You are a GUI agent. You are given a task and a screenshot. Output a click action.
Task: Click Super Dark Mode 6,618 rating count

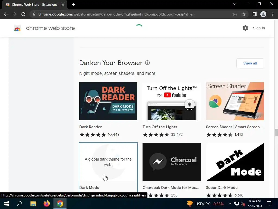[239, 195]
